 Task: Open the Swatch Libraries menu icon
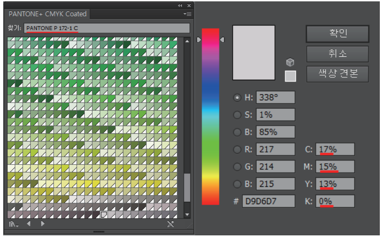pos(14,224)
